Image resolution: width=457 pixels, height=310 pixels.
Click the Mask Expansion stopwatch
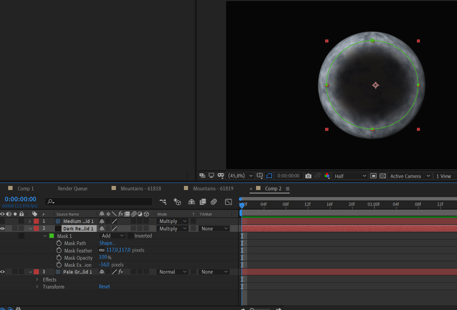59,265
